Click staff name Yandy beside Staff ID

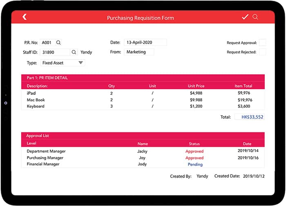coord(86,52)
